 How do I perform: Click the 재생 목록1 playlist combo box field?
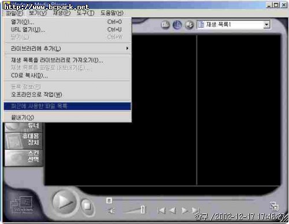click(234, 25)
